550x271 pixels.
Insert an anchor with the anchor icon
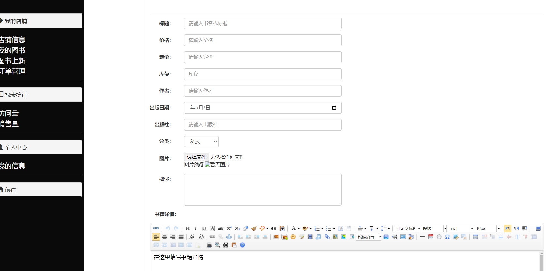click(229, 237)
